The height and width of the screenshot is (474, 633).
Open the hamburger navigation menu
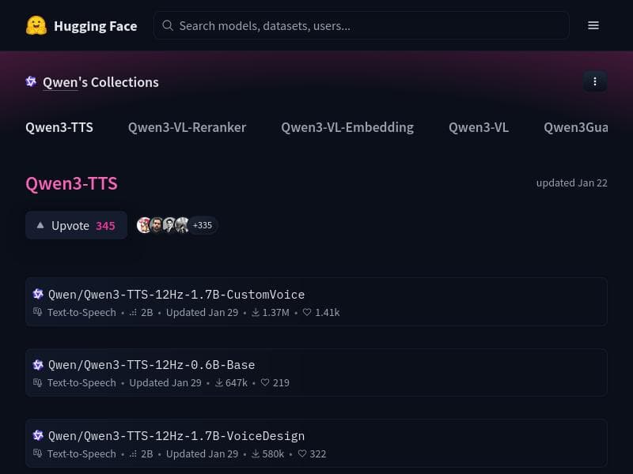point(593,24)
